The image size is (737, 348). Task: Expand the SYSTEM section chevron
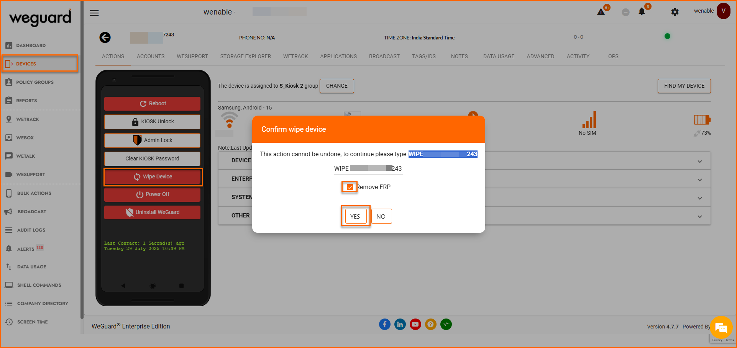700,198
